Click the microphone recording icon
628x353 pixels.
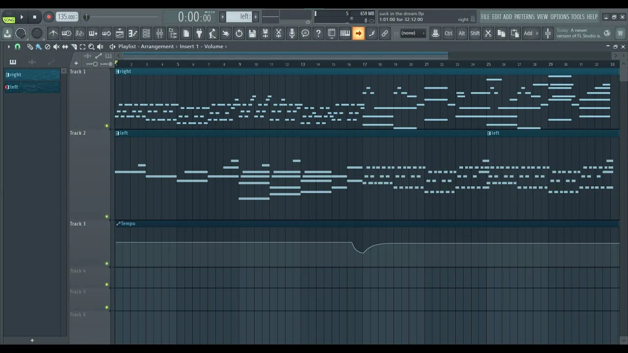(x=292, y=33)
